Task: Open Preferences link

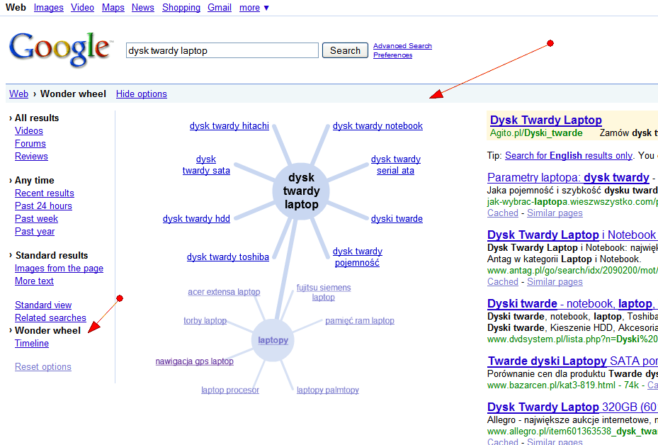Action: pyautogui.click(x=393, y=55)
